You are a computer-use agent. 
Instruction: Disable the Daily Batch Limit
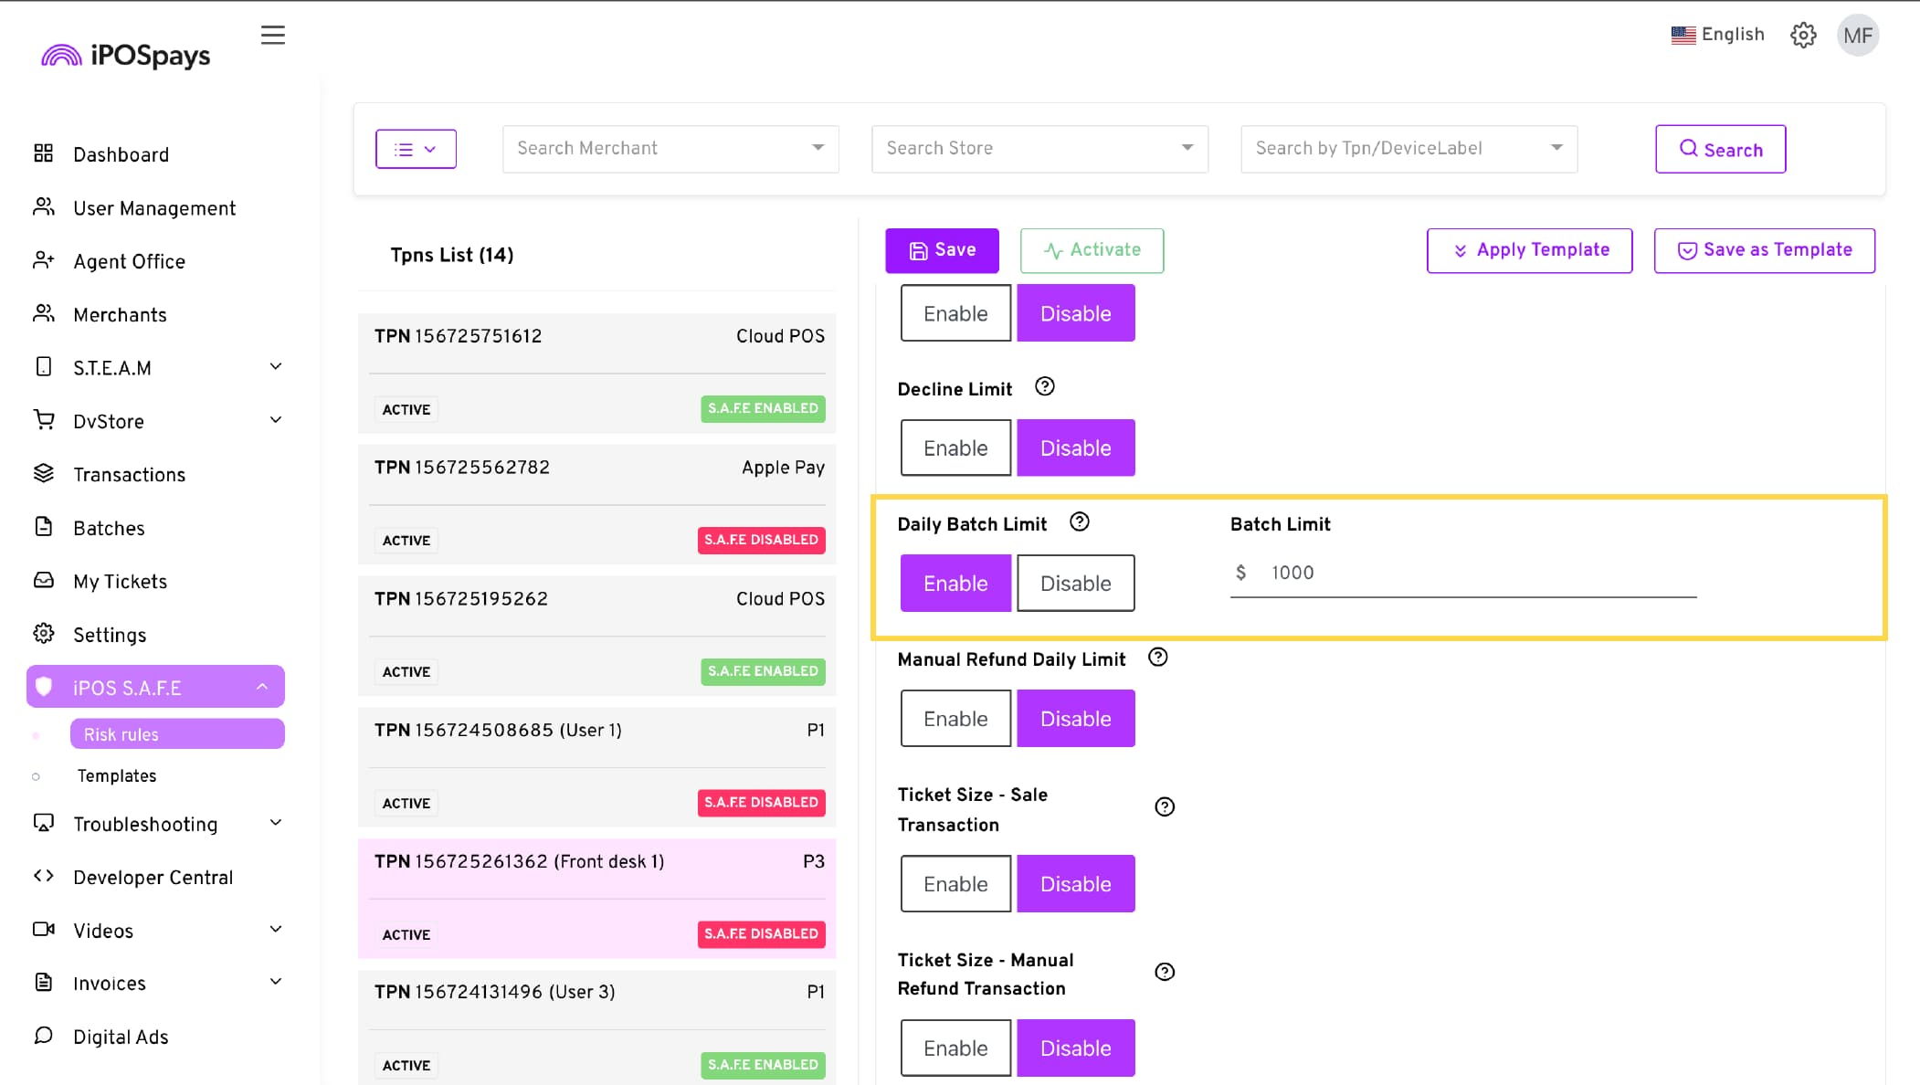(x=1075, y=583)
